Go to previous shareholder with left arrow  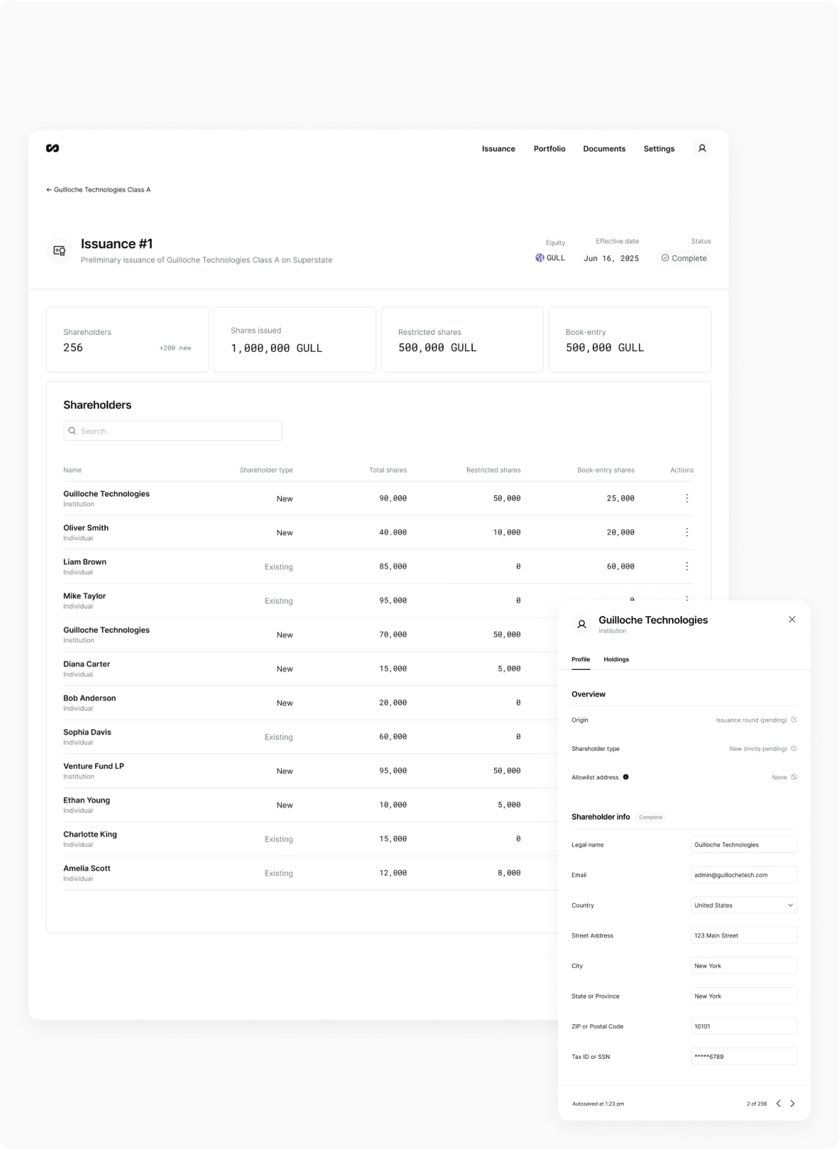(778, 1104)
